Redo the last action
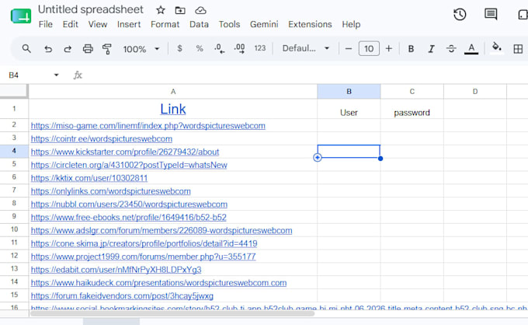528x325 pixels. (x=68, y=49)
